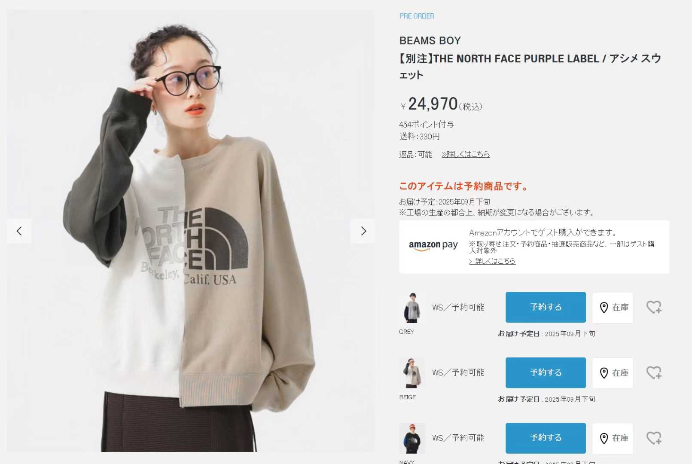Check store stock for NAVY color

(x=613, y=438)
